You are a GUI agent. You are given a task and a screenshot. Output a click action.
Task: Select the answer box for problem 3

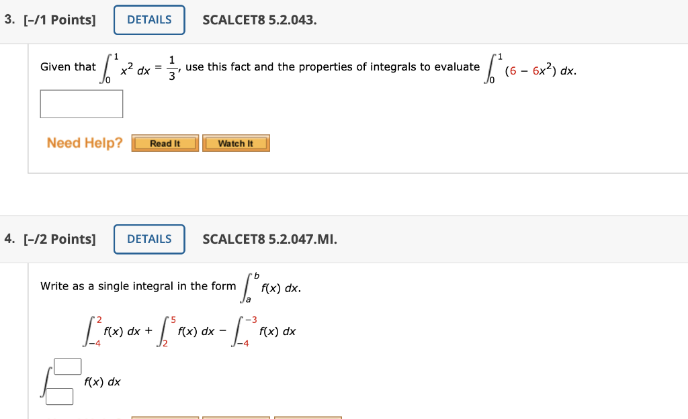click(x=81, y=103)
